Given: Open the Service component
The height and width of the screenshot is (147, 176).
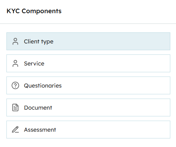Looking at the screenshot, I should tap(88, 63).
